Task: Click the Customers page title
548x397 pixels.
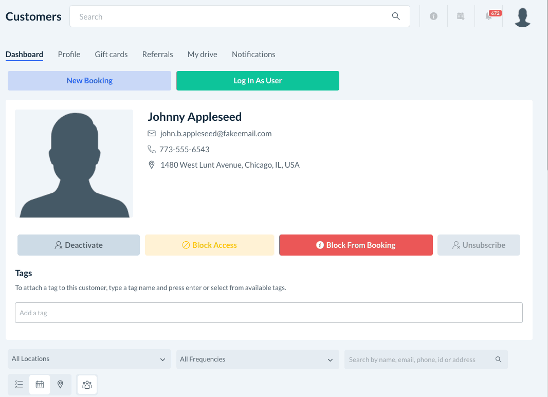Action: [33, 16]
